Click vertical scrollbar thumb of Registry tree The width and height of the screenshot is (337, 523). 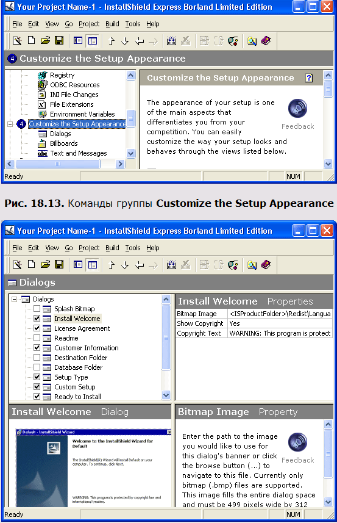click(131, 118)
